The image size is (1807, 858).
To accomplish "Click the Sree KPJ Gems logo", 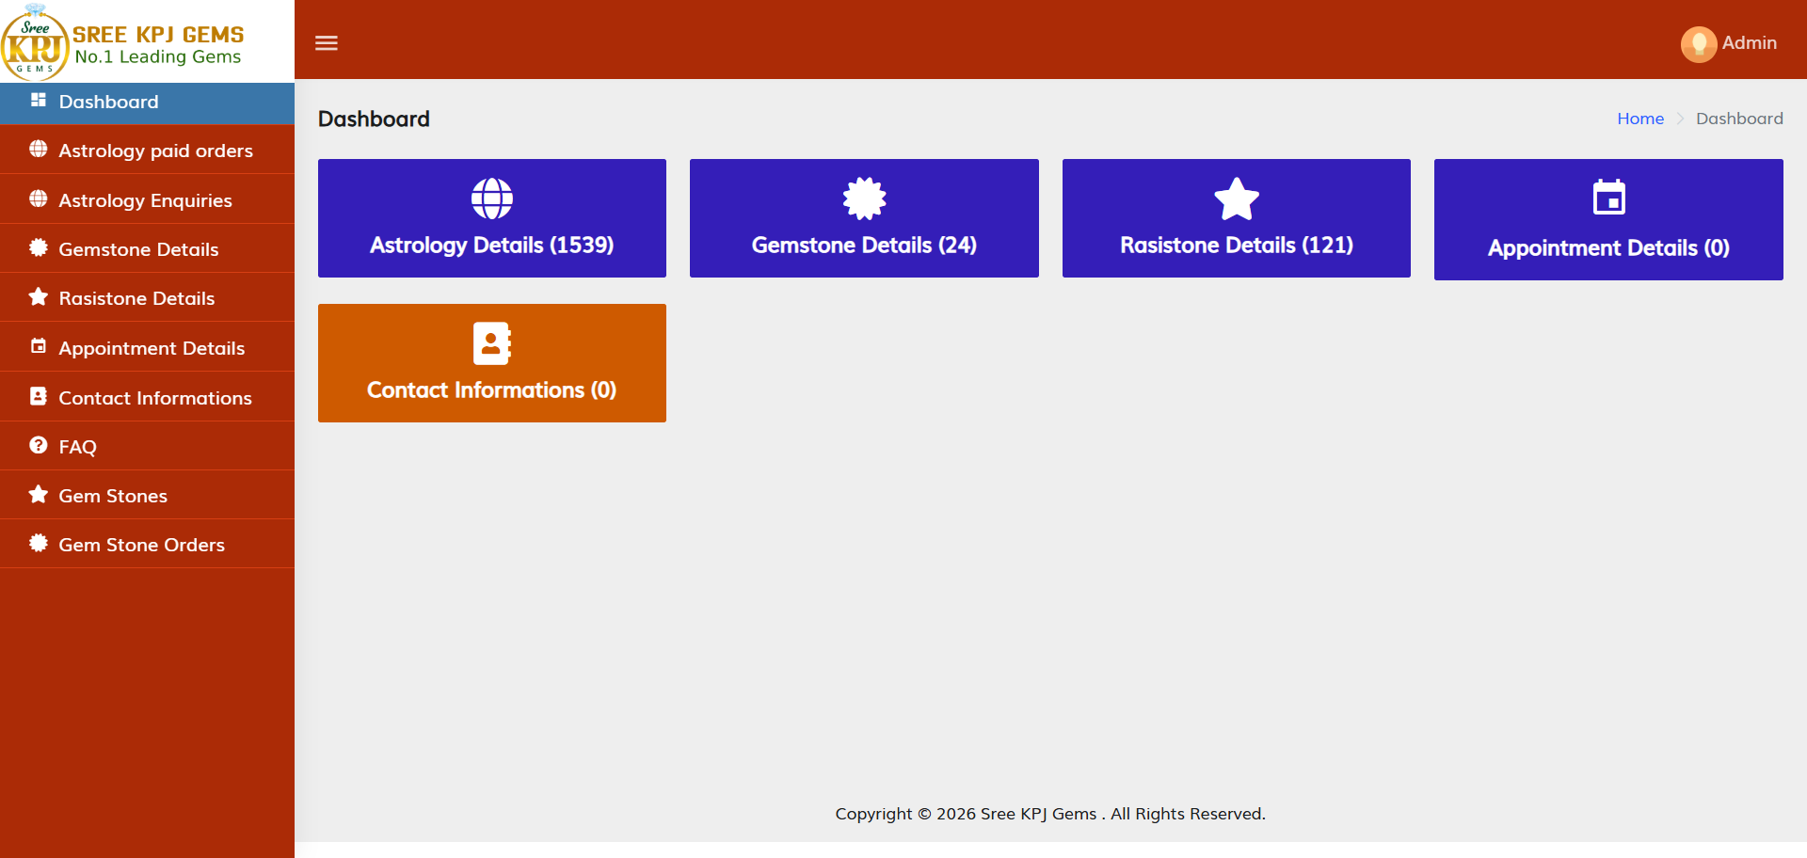I will [35, 41].
